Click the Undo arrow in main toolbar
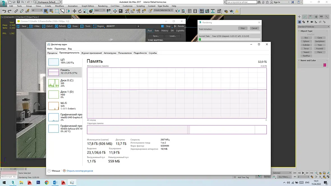The height and width of the screenshot is (186, 331). point(4,11)
